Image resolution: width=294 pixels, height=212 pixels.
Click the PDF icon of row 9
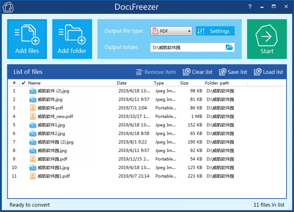coord(33,159)
